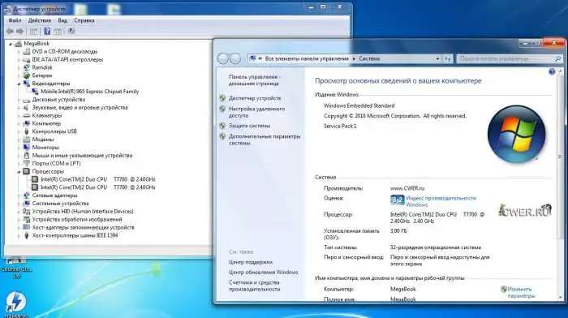Select the Ramdisk device icon
The image size is (568, 318).
26,67
